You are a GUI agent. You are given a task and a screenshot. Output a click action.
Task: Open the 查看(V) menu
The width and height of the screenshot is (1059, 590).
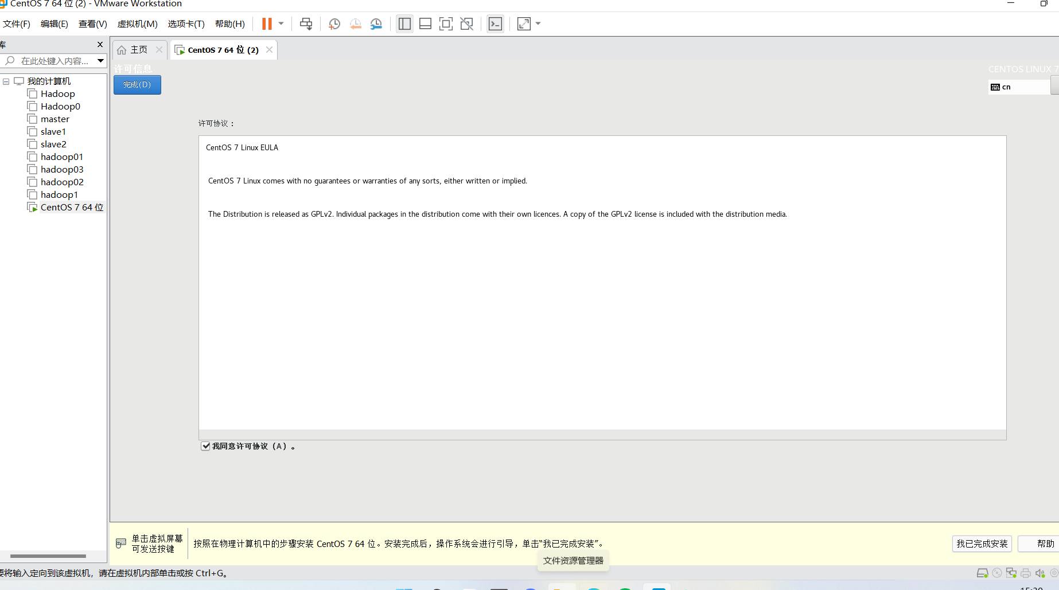(x=93, y=24)
